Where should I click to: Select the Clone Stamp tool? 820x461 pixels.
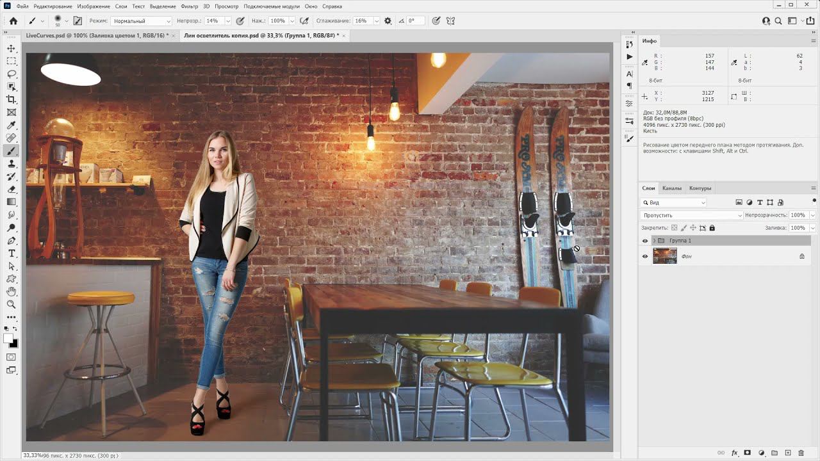12,164
